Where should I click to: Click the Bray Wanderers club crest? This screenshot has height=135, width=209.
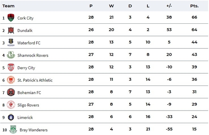click(x=13, y=129)
